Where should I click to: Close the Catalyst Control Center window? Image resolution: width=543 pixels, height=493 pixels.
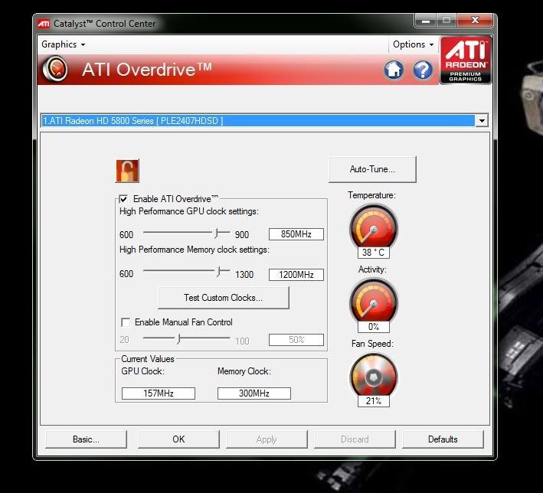[475, 21]
